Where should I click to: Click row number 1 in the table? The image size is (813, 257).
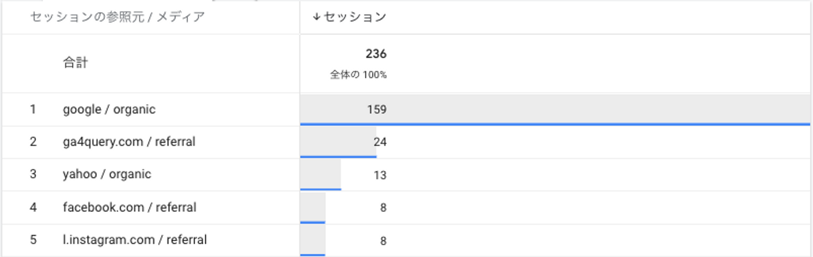point(33,109)
